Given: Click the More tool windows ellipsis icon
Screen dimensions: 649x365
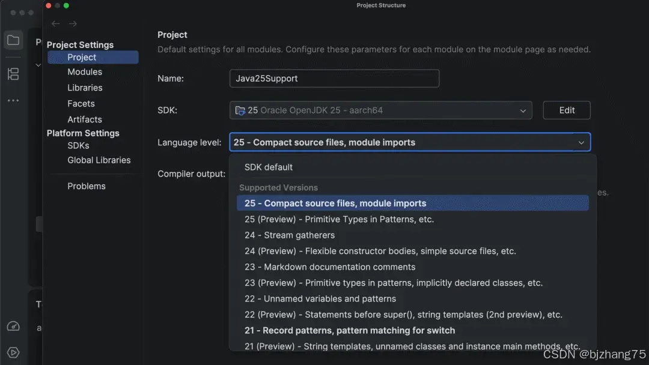Looking at the screenshot, I should pos(13,101).
